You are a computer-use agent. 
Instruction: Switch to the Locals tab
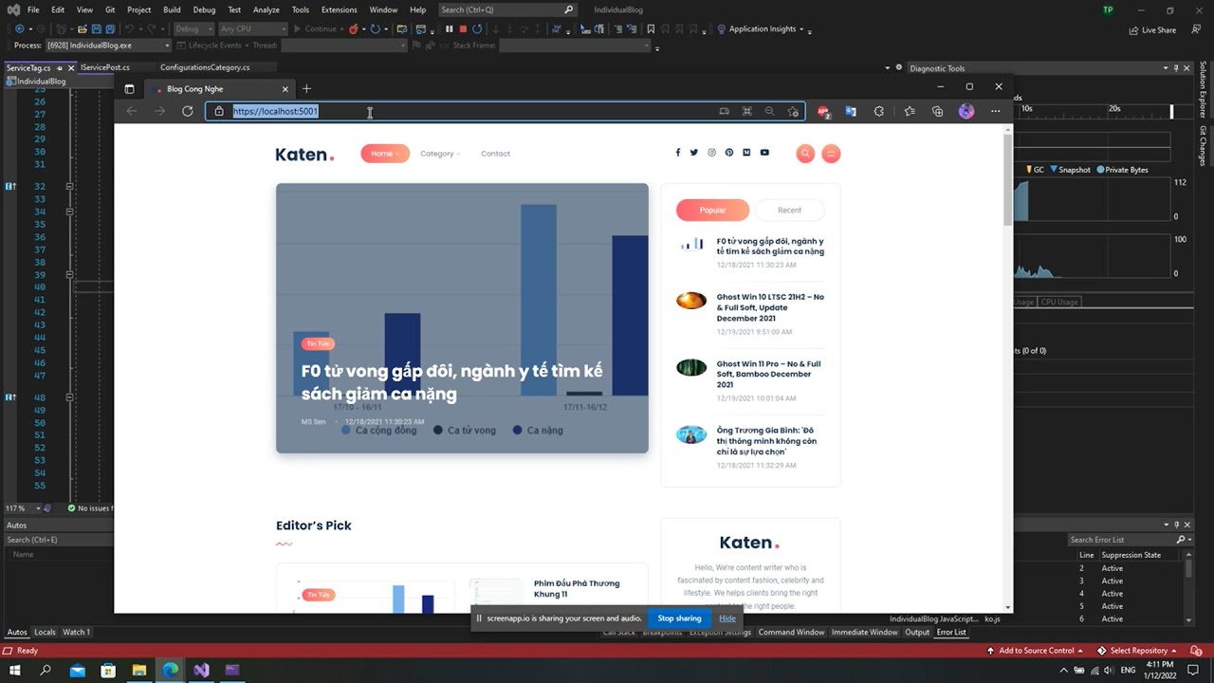[x=45, y=632]
